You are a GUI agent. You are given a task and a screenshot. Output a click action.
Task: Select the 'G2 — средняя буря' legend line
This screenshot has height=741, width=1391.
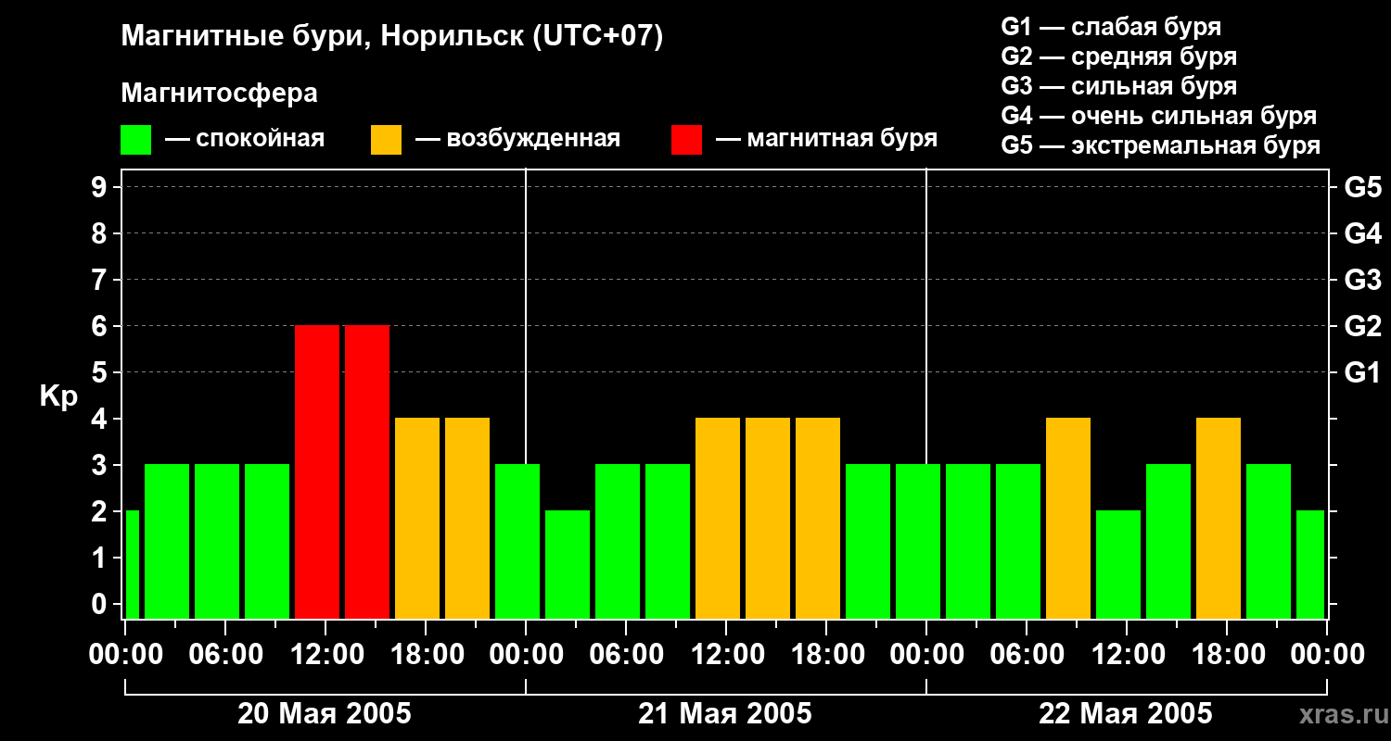coord(1119,57)
